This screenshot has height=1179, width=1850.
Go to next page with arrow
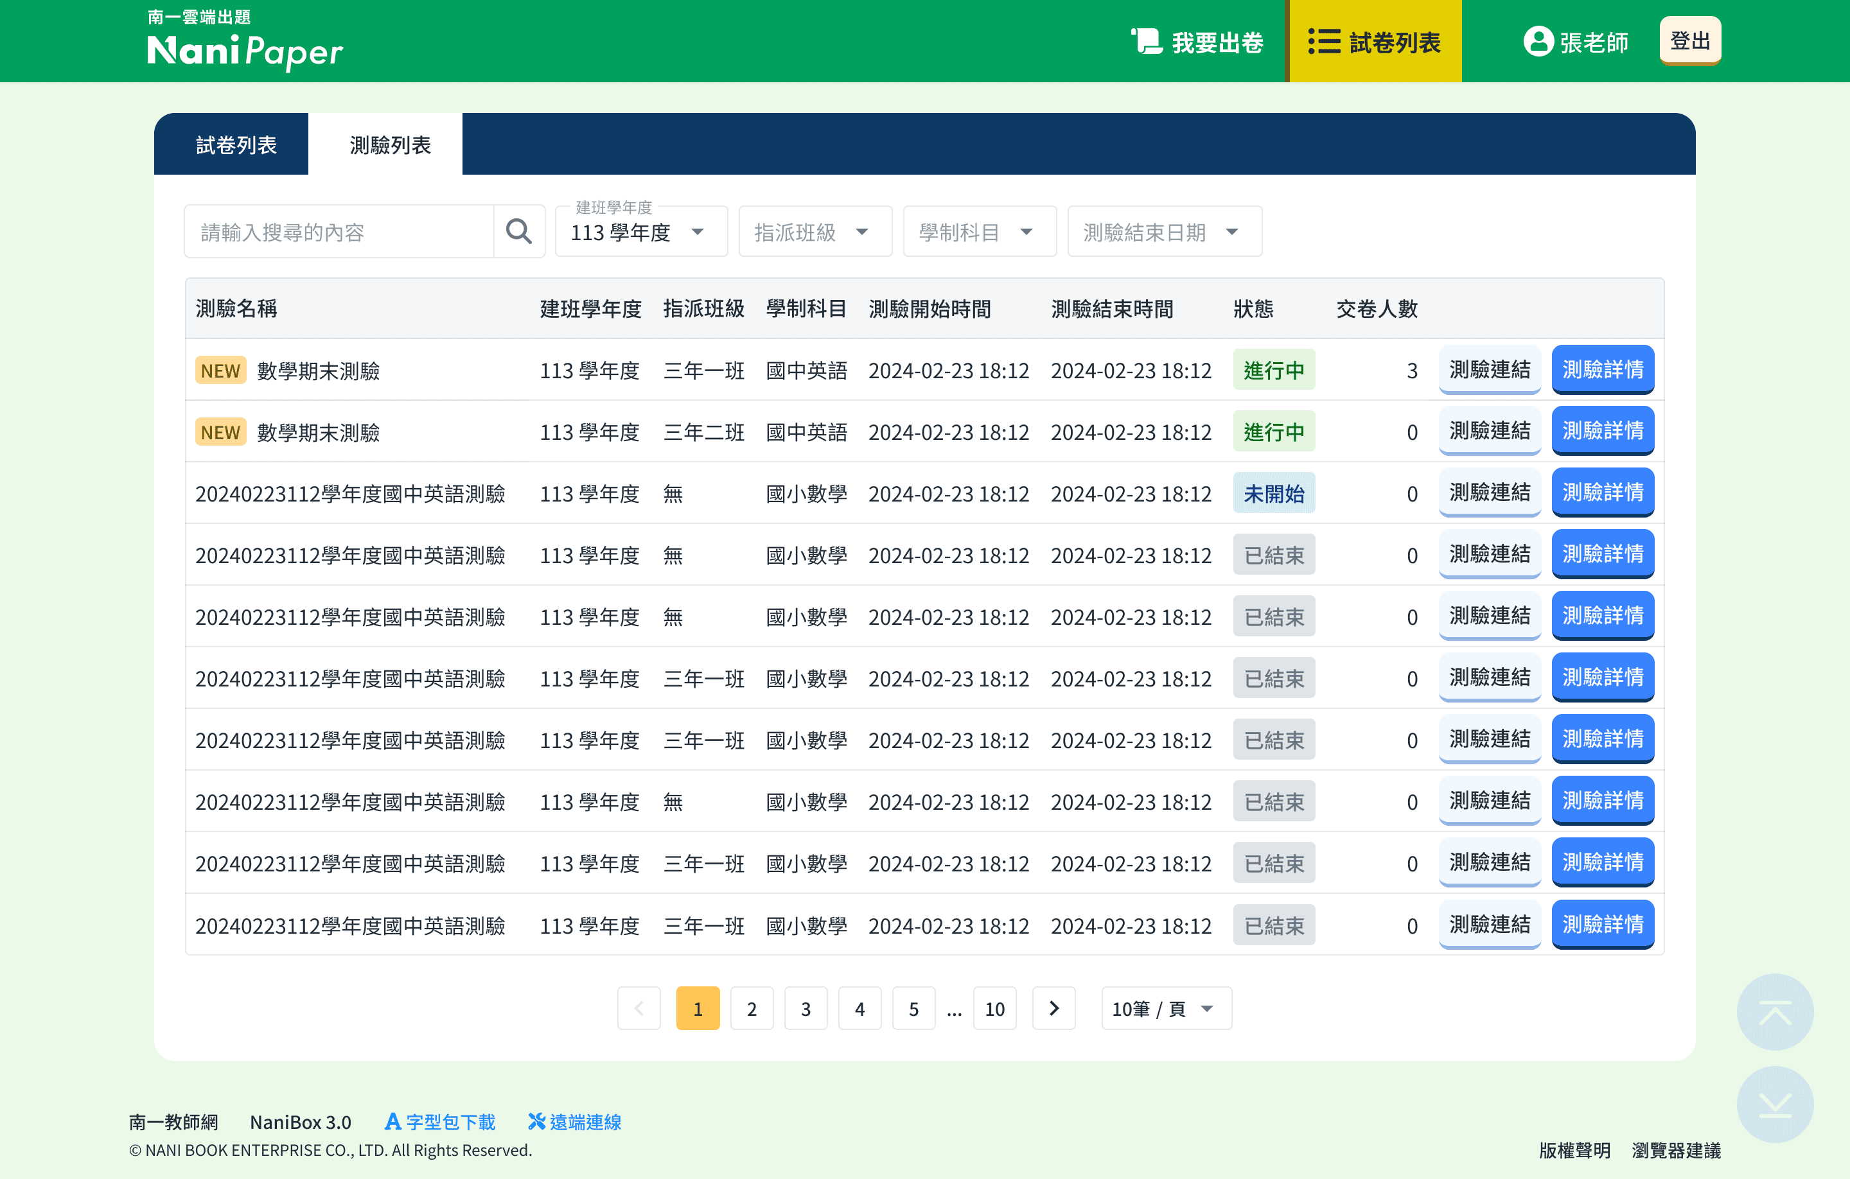1053,1008
